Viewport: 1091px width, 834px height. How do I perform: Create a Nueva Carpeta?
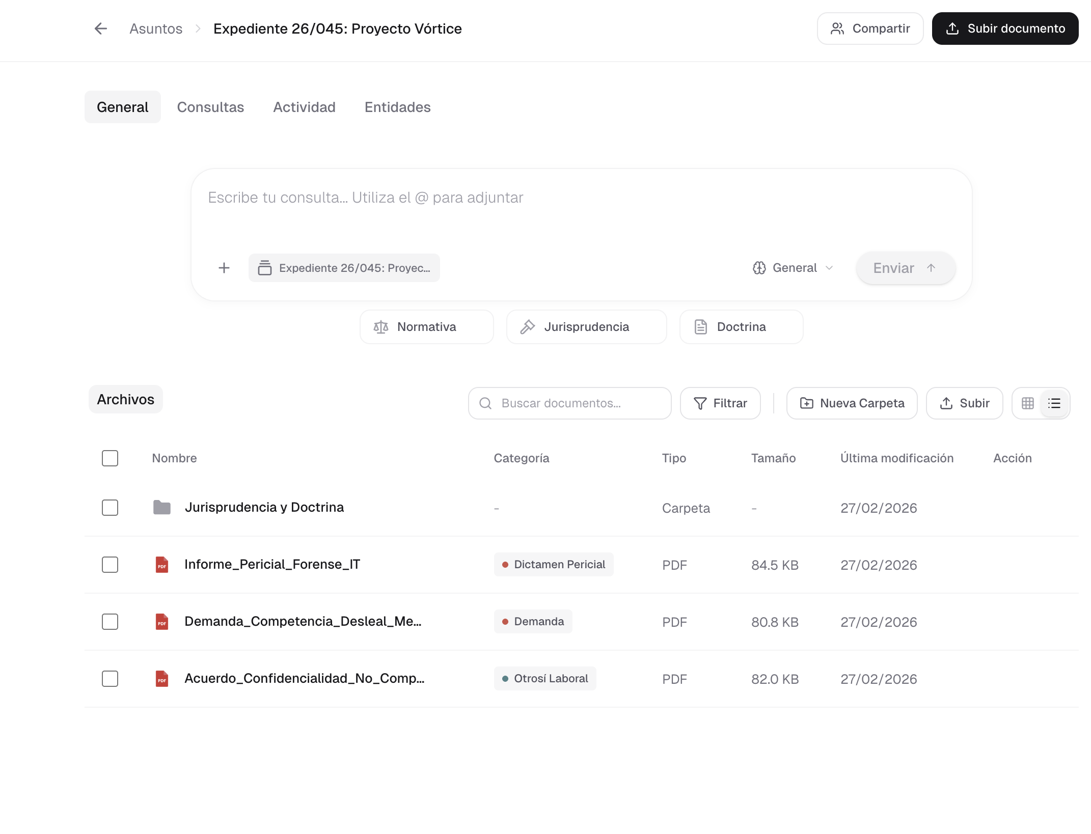pos(851,403)
